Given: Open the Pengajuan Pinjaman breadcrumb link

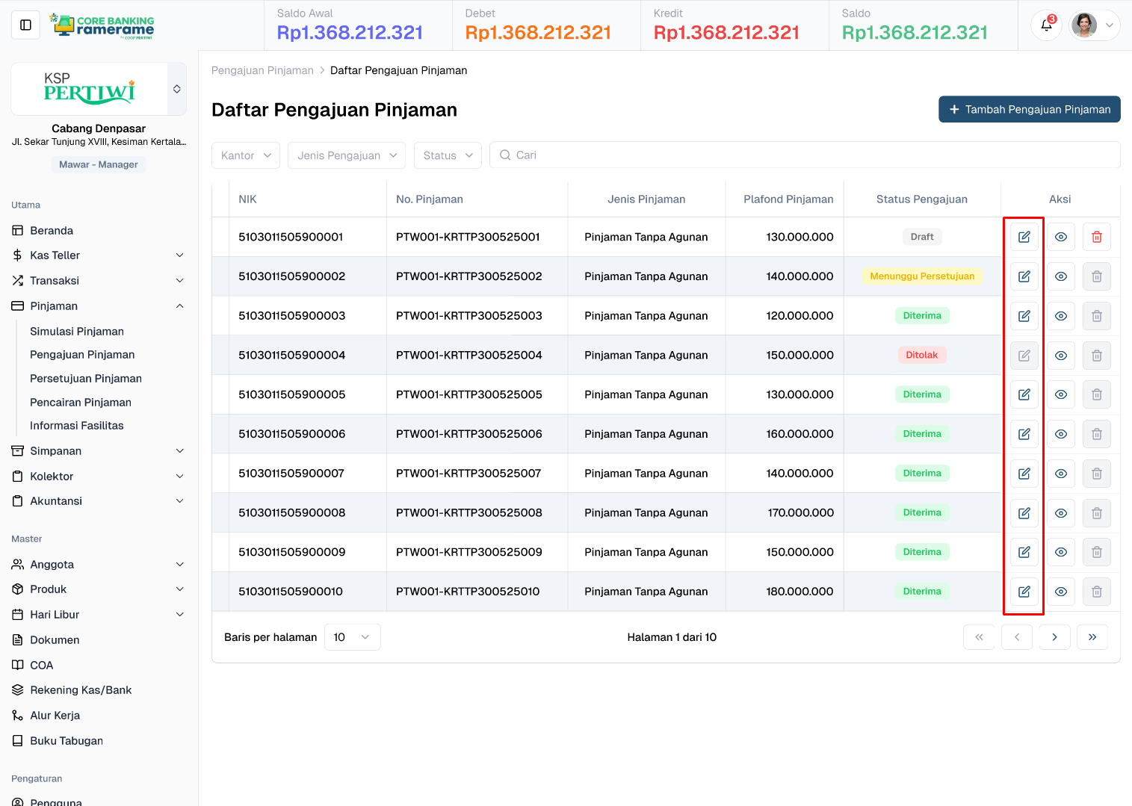Looking at the screenshot, I should click(x=262, y=69).
